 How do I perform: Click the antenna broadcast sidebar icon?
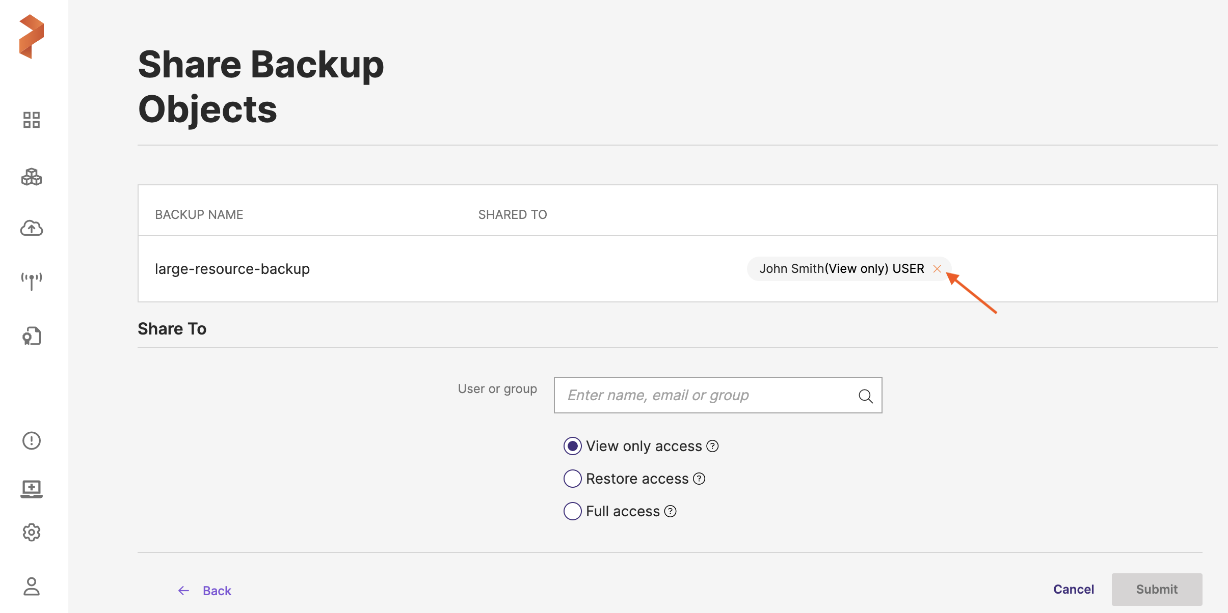[32, 281]
